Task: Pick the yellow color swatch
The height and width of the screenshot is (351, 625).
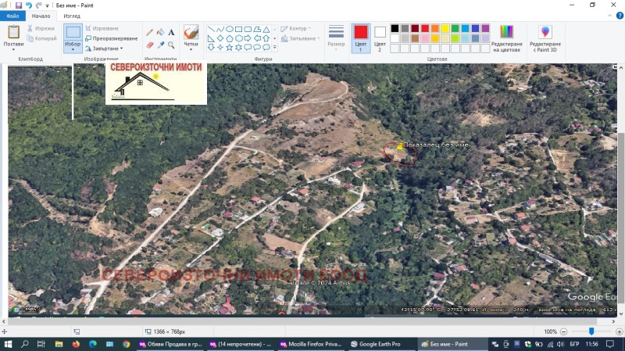Action: coord(445,28)
